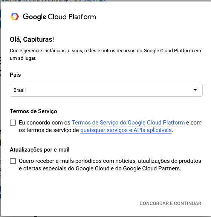Click the dropdown arrow in País field

click(x=195, y=90)
